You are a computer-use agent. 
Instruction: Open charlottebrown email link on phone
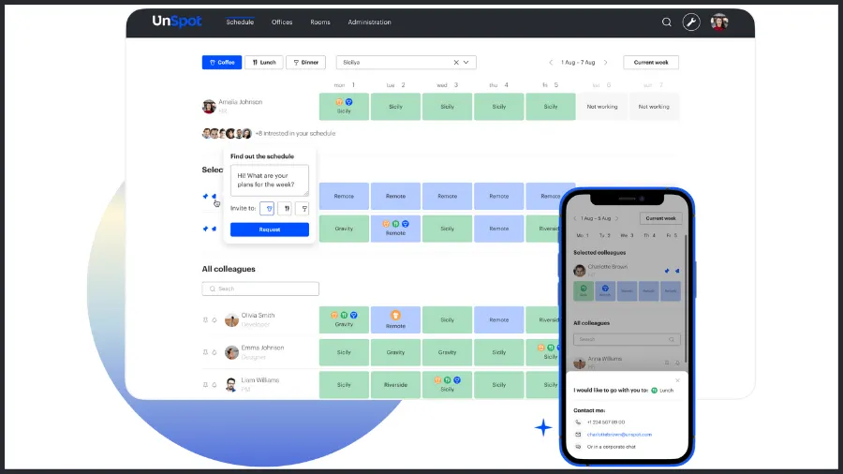point(619,435)
